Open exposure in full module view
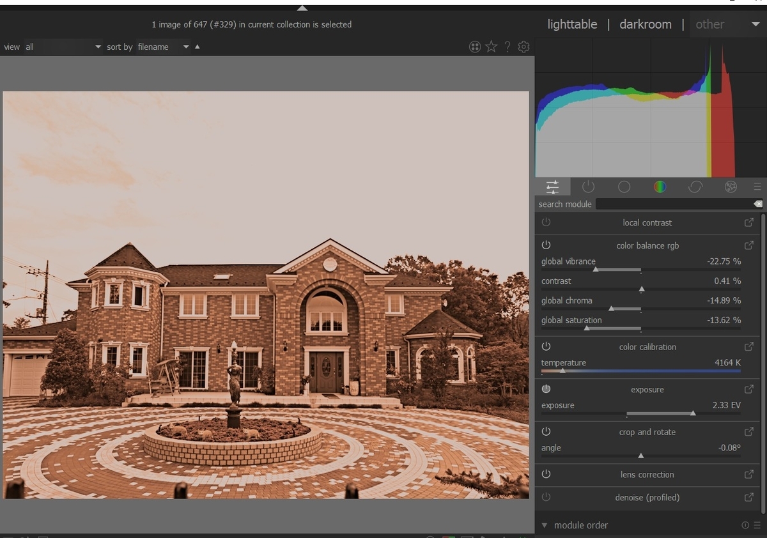The width and height of the screenshot is (767, 538). coord(748,389)
